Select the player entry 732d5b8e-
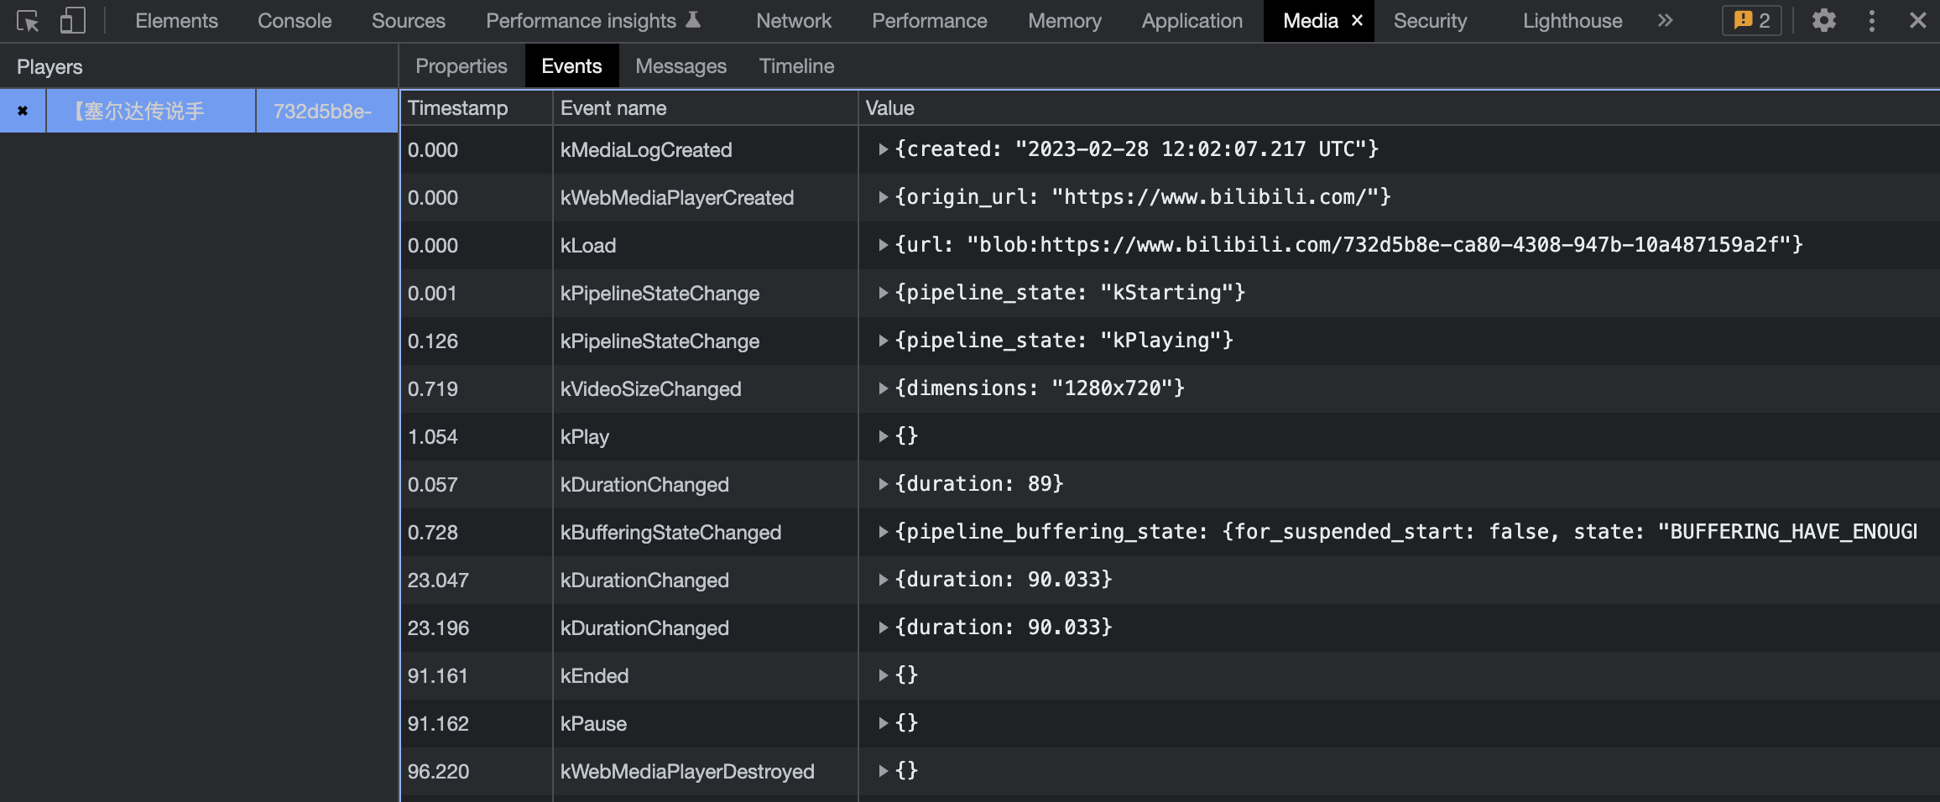 tap(322, 111)
